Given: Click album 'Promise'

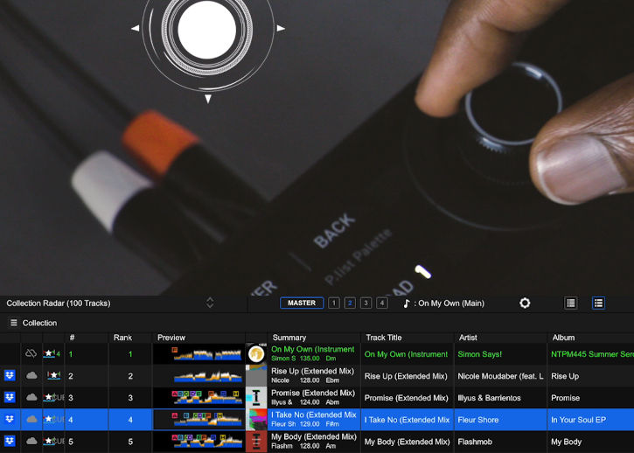Looking at the screenshot, I should click(x=565, y=398).
